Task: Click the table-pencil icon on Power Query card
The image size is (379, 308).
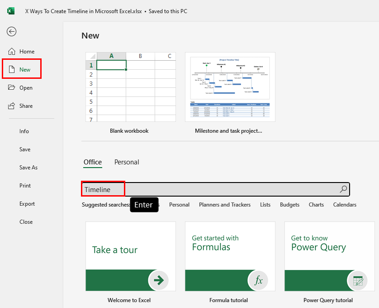Action: click(358, 280)
